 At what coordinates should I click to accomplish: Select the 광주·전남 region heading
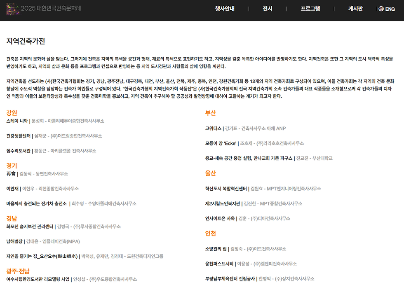(x=18, y=271)
